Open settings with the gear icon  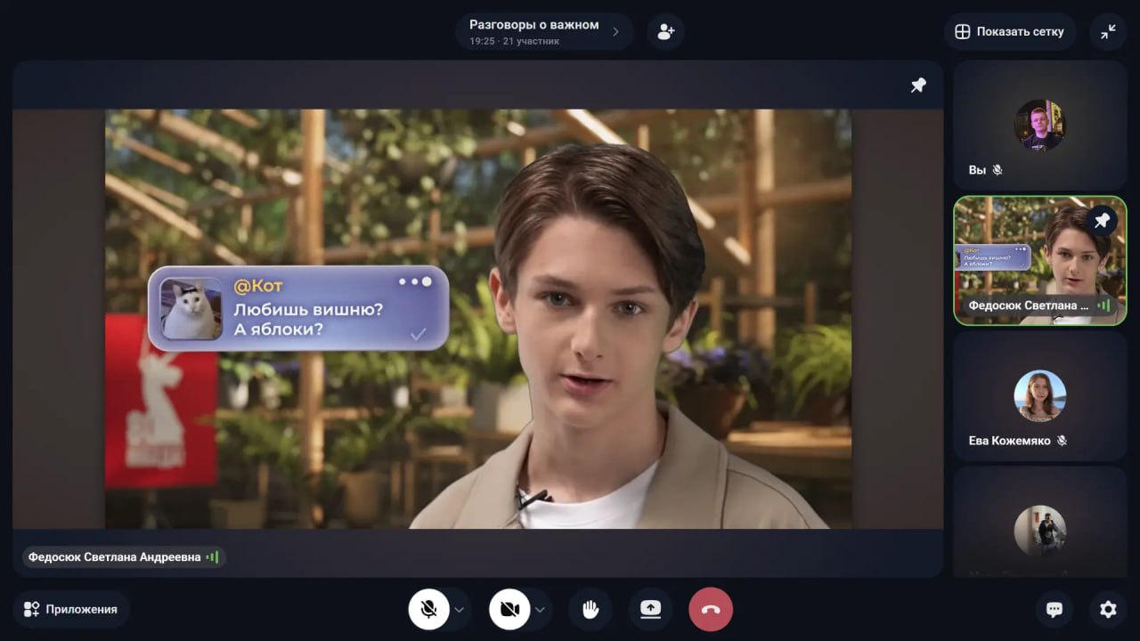click(1108, 609)
